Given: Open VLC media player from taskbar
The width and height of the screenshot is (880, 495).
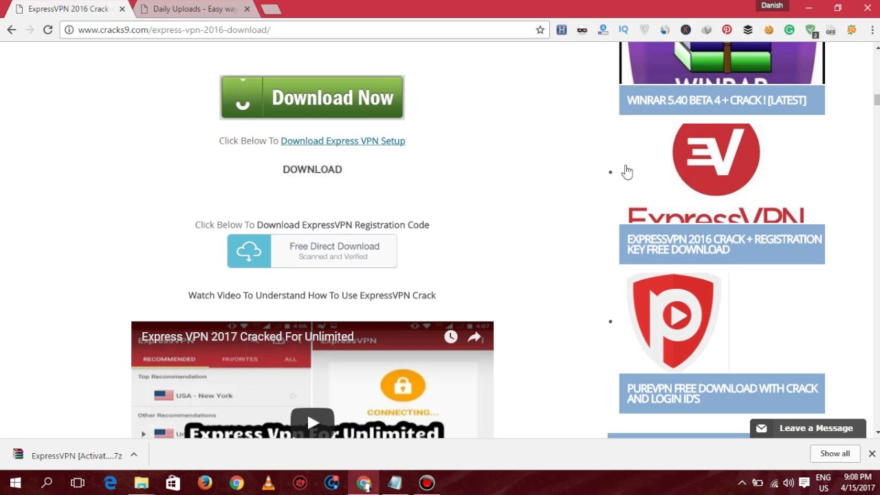Looking at the screenshot, I should [268, 483].
